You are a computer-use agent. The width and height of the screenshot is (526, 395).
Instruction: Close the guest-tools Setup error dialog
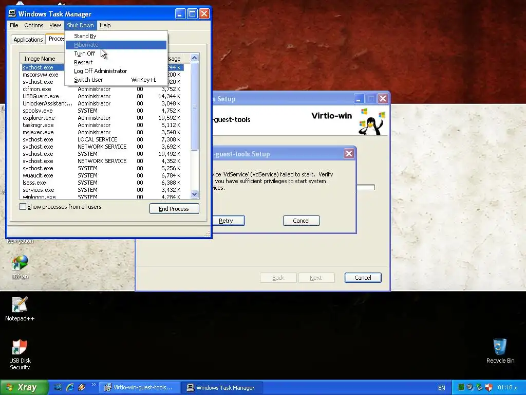(349, 154)
